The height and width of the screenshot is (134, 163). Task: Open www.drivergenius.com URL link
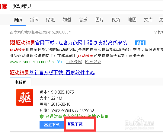[x=30, y=62]
